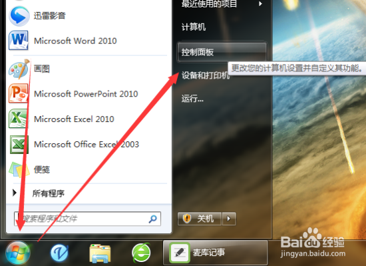
Task: Launch Word via its blue W icon
Action: coord(19,41)
